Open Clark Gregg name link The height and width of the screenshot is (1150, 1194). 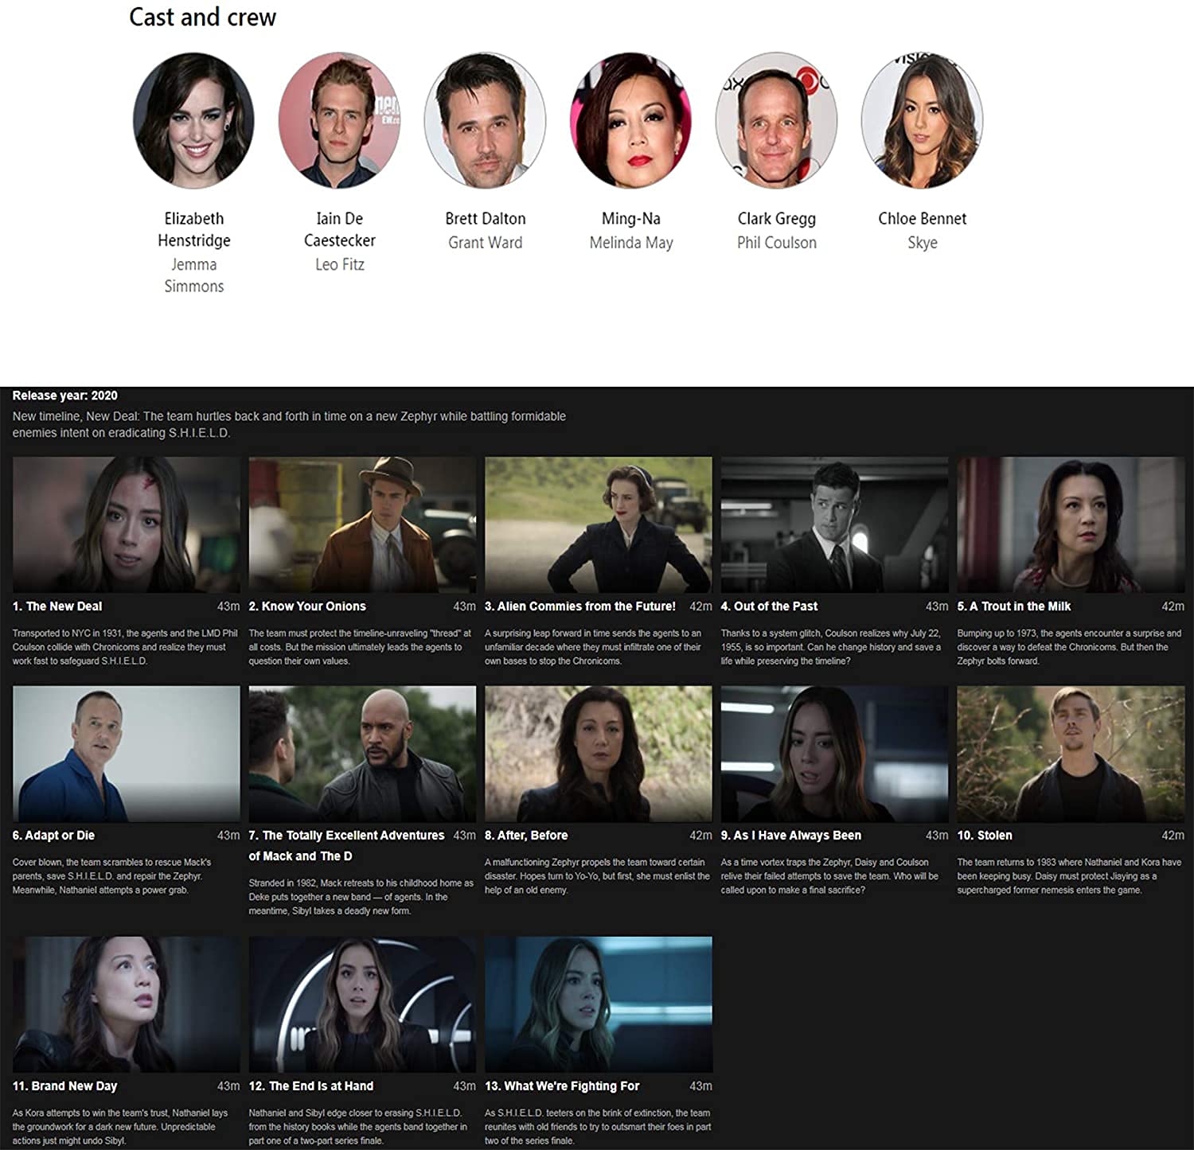pos(777,219)
